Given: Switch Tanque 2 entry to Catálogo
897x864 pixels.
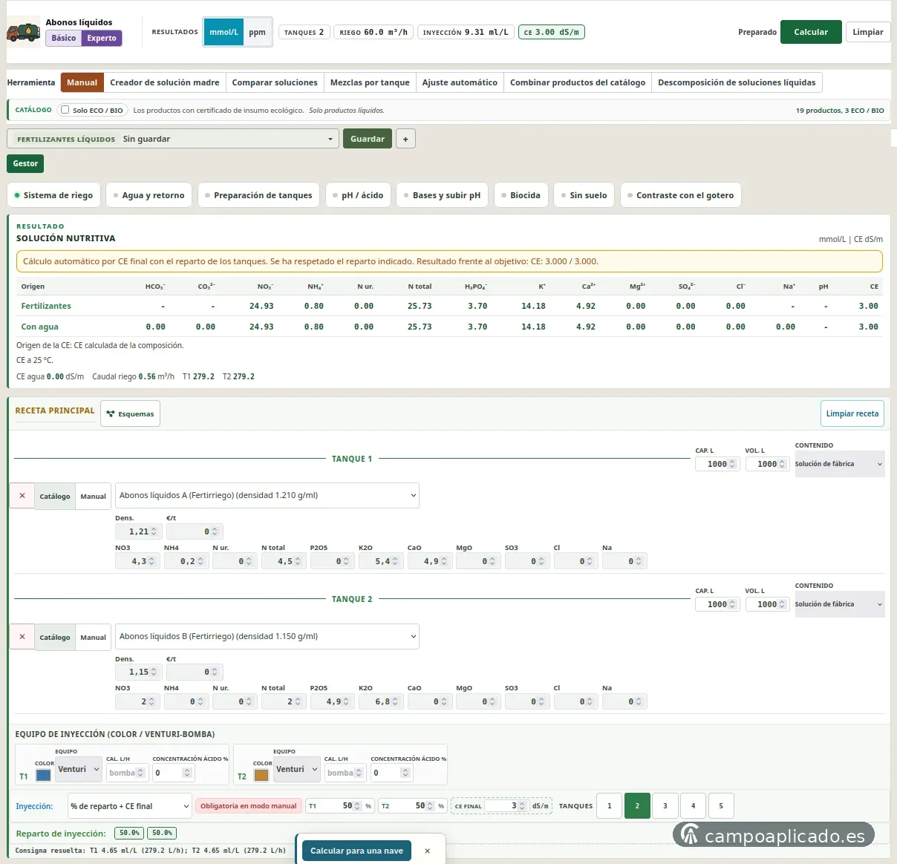Looking at the screenshot, I should (55, 637).
